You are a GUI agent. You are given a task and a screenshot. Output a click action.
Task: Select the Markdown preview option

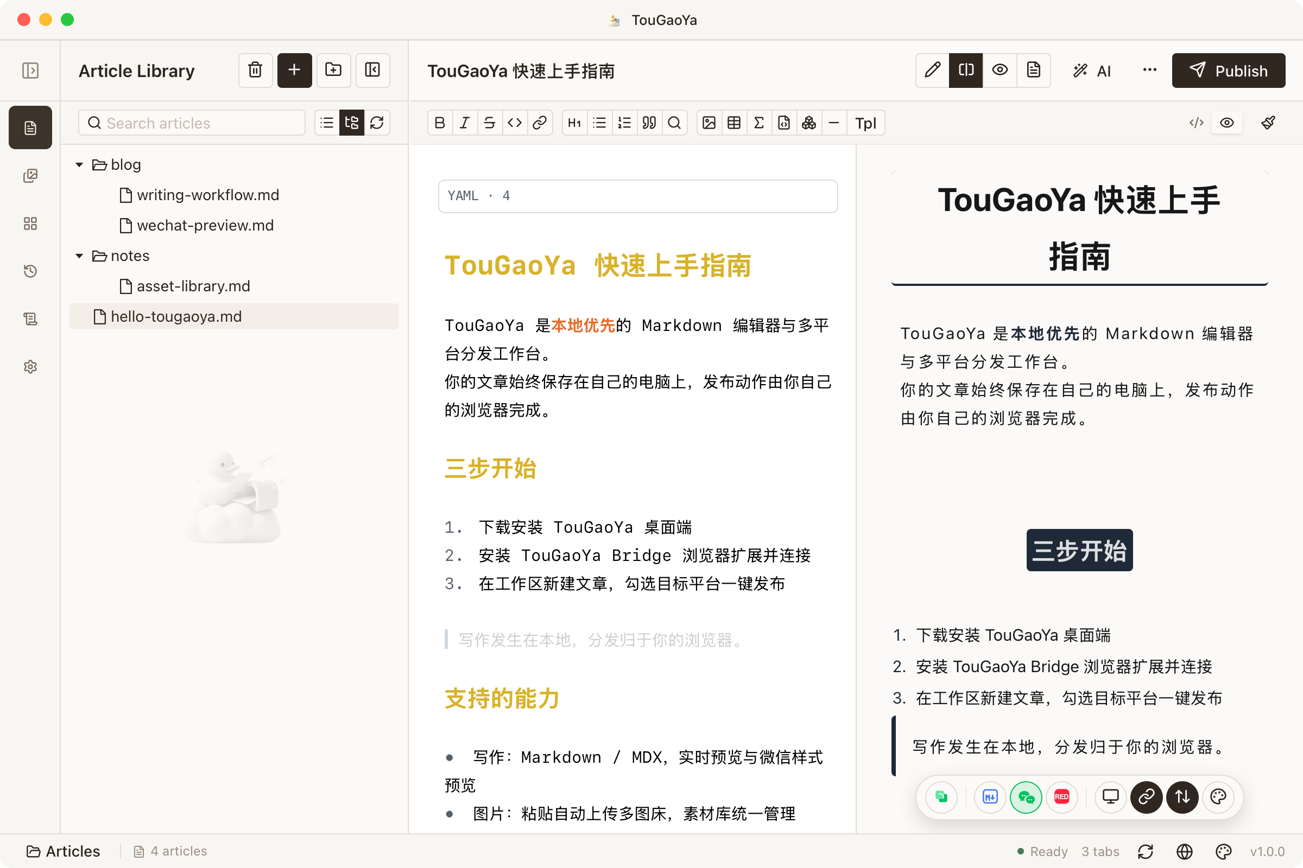tap(990, 797)
